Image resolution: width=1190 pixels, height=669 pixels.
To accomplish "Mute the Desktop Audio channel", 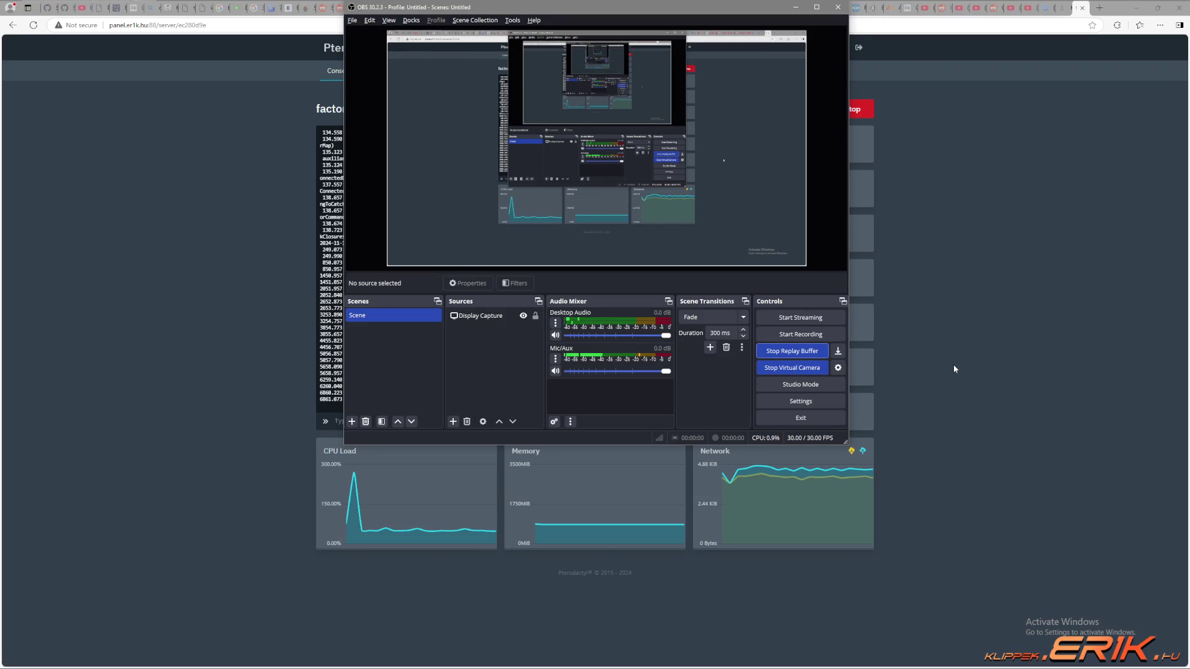I will (x=555, y=335).
